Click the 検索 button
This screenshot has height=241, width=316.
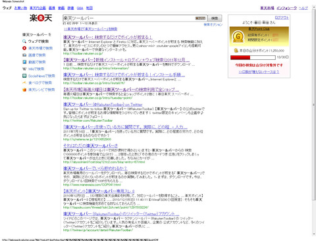[215, 18]
